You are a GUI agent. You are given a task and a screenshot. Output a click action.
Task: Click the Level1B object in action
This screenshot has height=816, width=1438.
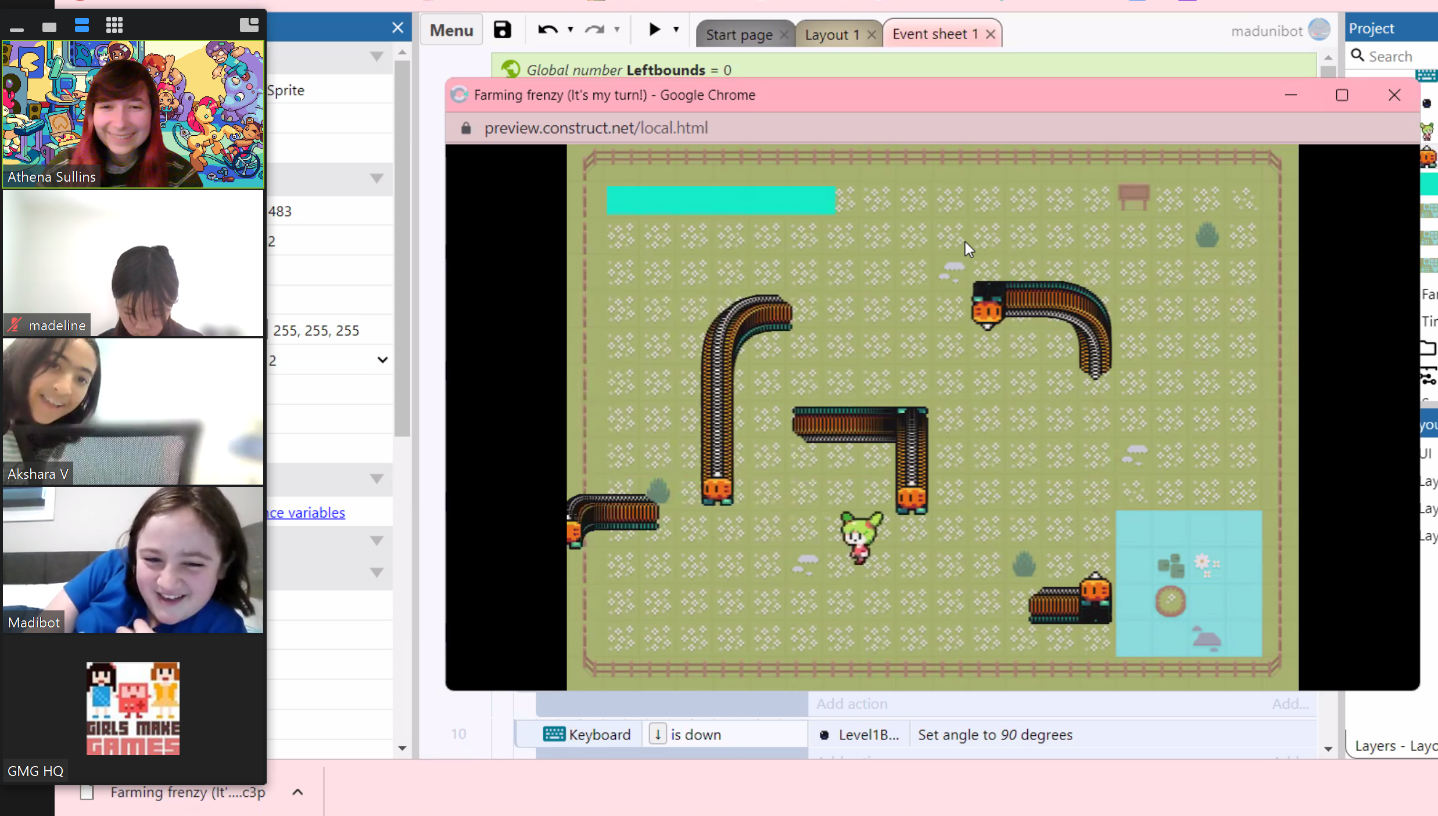coord(859,735)
